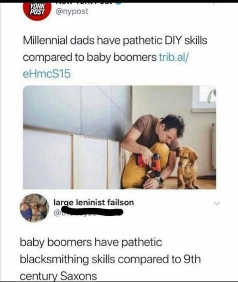Click the wristwatch on the man's arm
The height and width of the screenshot is (282, 238).
tap(159, 180)
